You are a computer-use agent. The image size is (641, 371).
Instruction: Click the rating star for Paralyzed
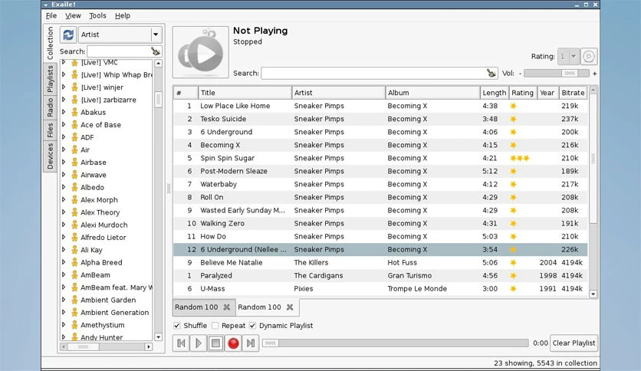pyautogui.click(x=514, y=276)
